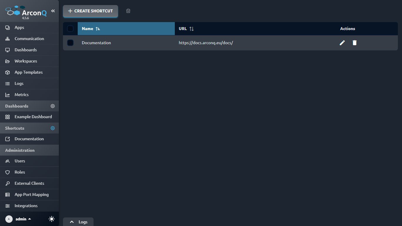The width and height of the screenshot is (402, 226).
Task: Select the Documentation row checkbox
Action: (x=70, y=43)
